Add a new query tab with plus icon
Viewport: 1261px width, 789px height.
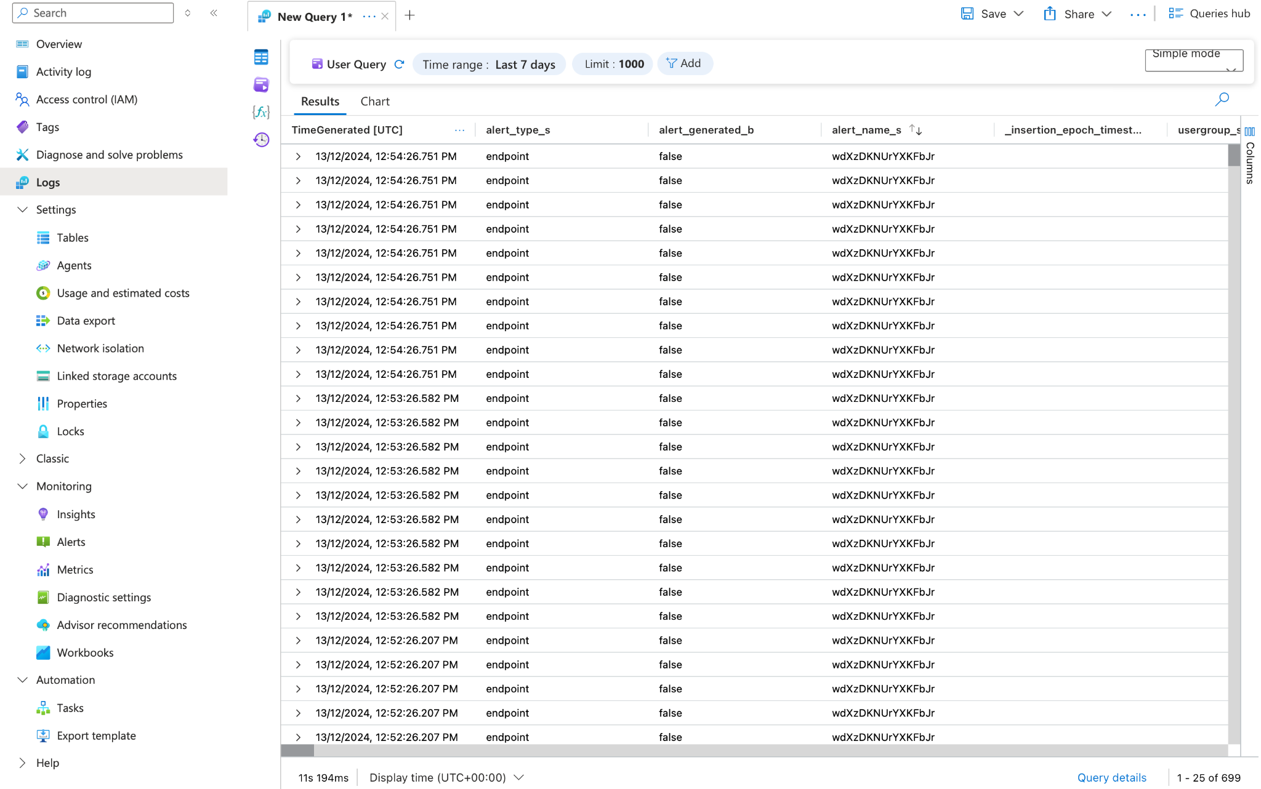pyautogui.click(x=409, y=16)
